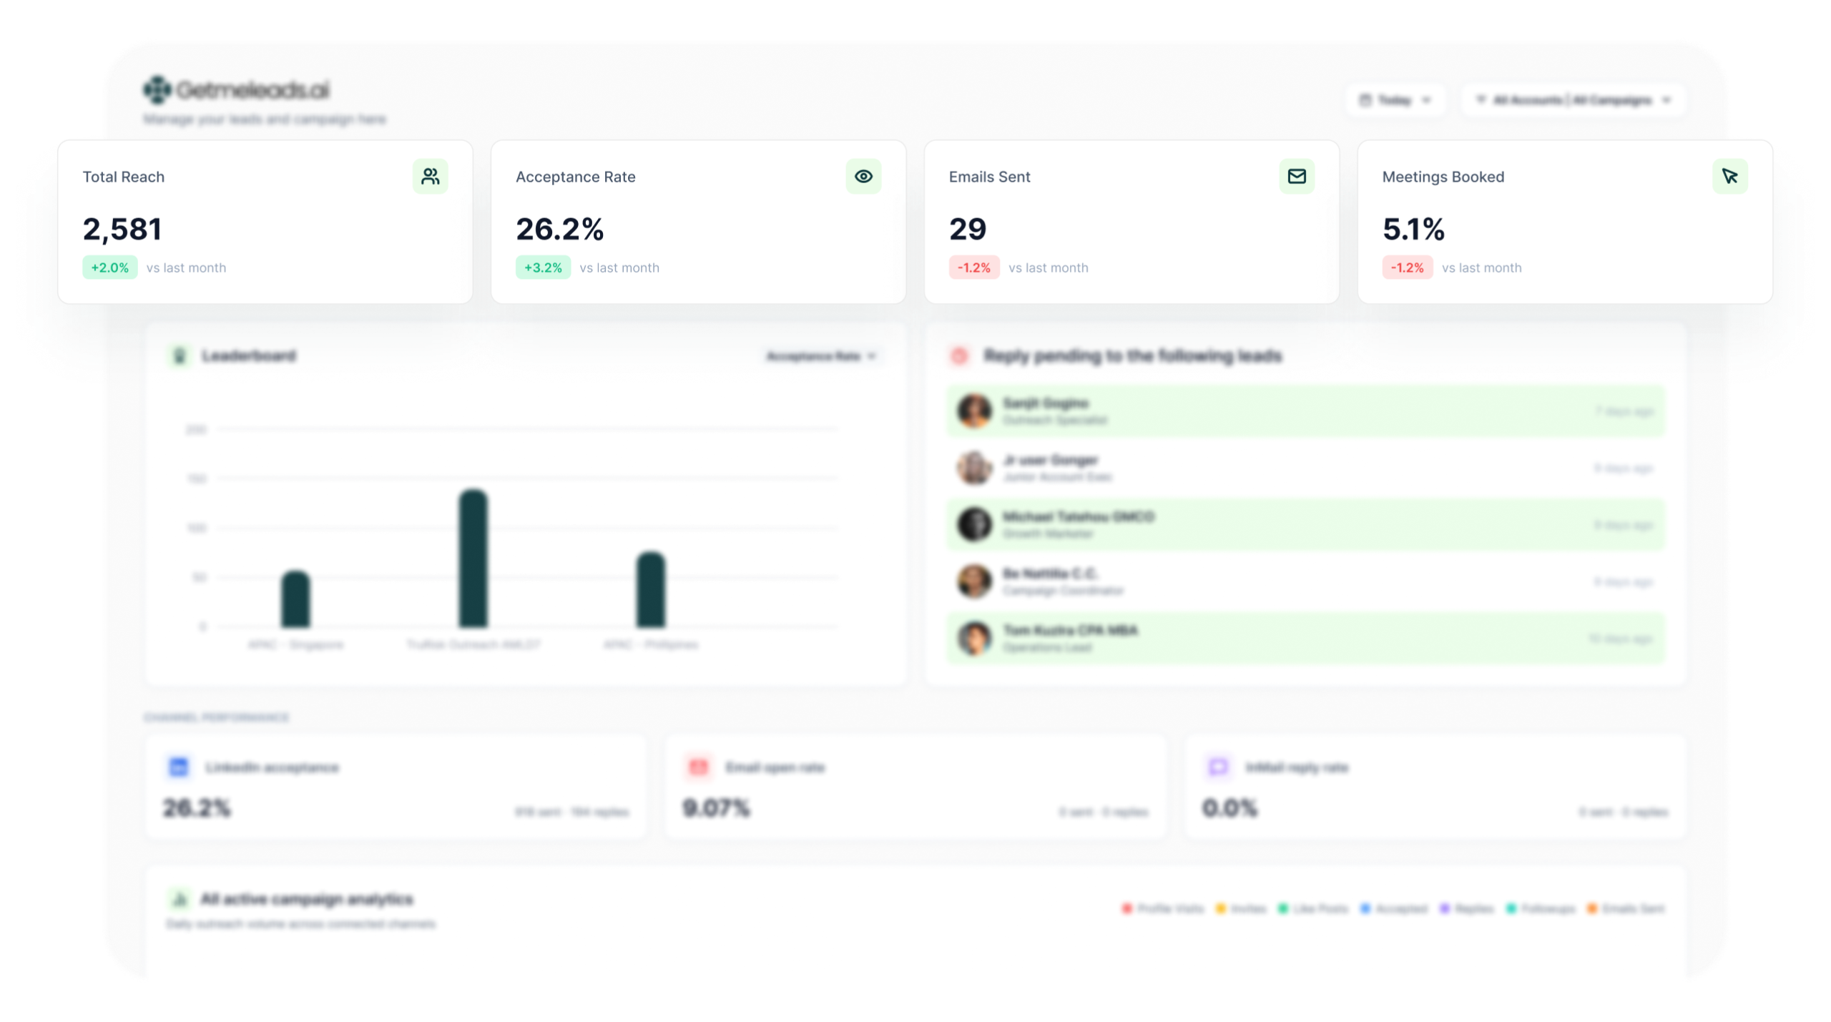Toggle the Accepted legend item
Image resolution: width=1831 pixels, height=1022 pixels.
1394,908
